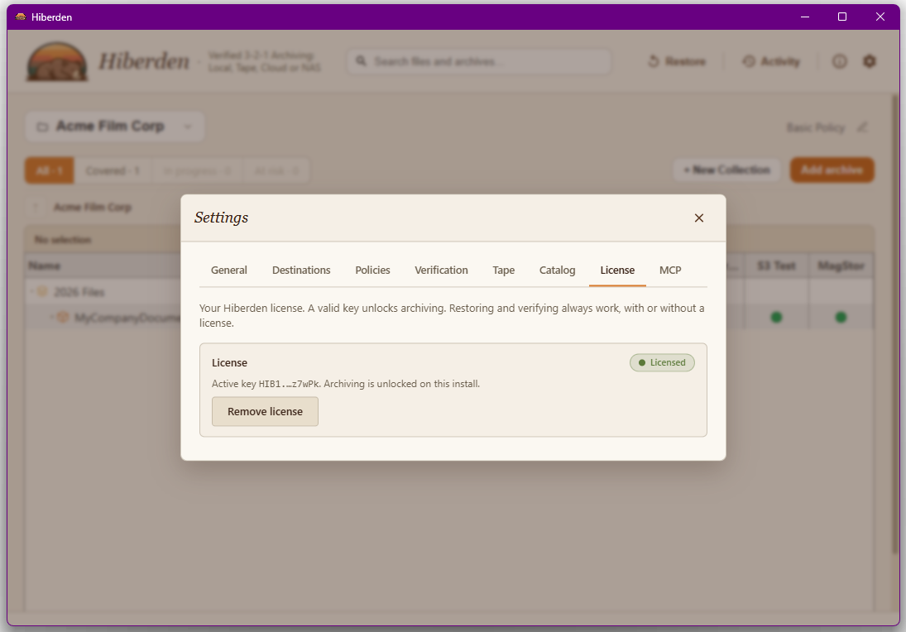Click the New Collection button
This screenshot has height=632, width=906.
pyautogui.click(x=726, y=170)
